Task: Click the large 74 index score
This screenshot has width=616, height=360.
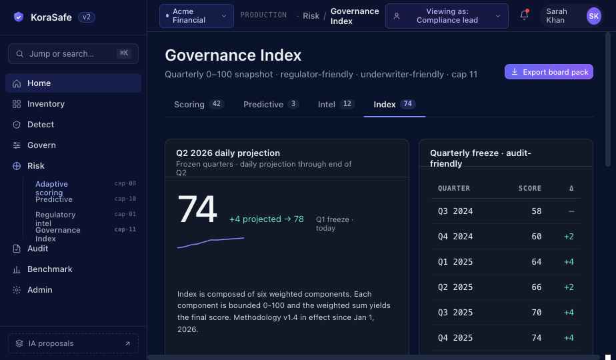Action: pyautogui.click(x=197, y=209)
